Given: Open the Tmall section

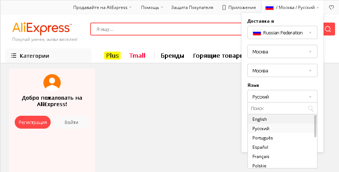Looking at the screenshot, I should point(137,56).
